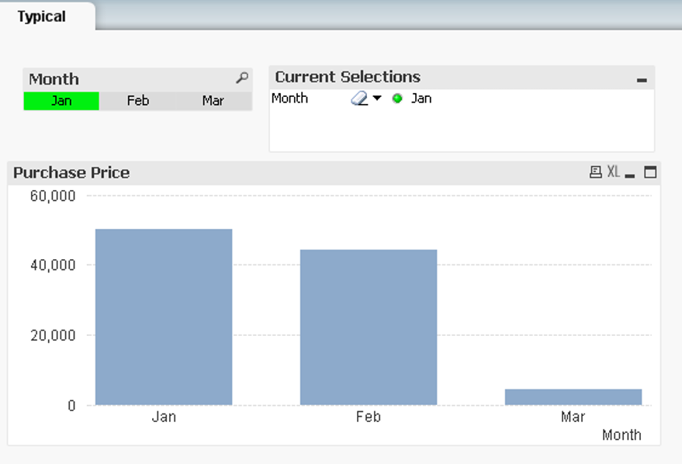The height and width of the screenshot is (464, 682).
Task: Print the Purchase Price chart
Action: pyautogui.click(x=595, y=172)
